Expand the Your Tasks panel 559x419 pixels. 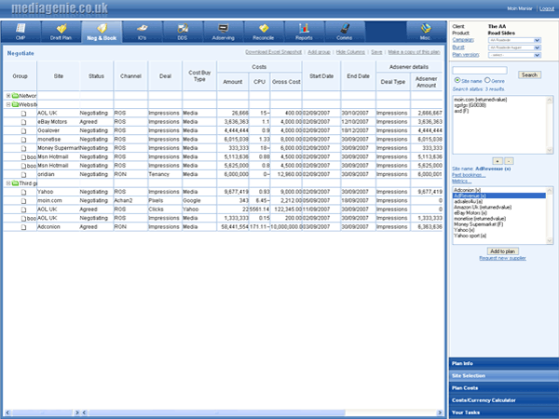503,412
